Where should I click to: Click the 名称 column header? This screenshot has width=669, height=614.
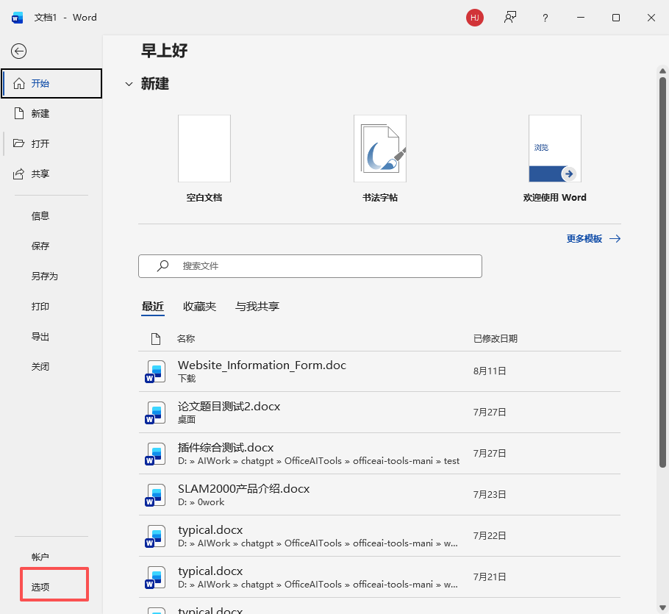tap(186, 339)
